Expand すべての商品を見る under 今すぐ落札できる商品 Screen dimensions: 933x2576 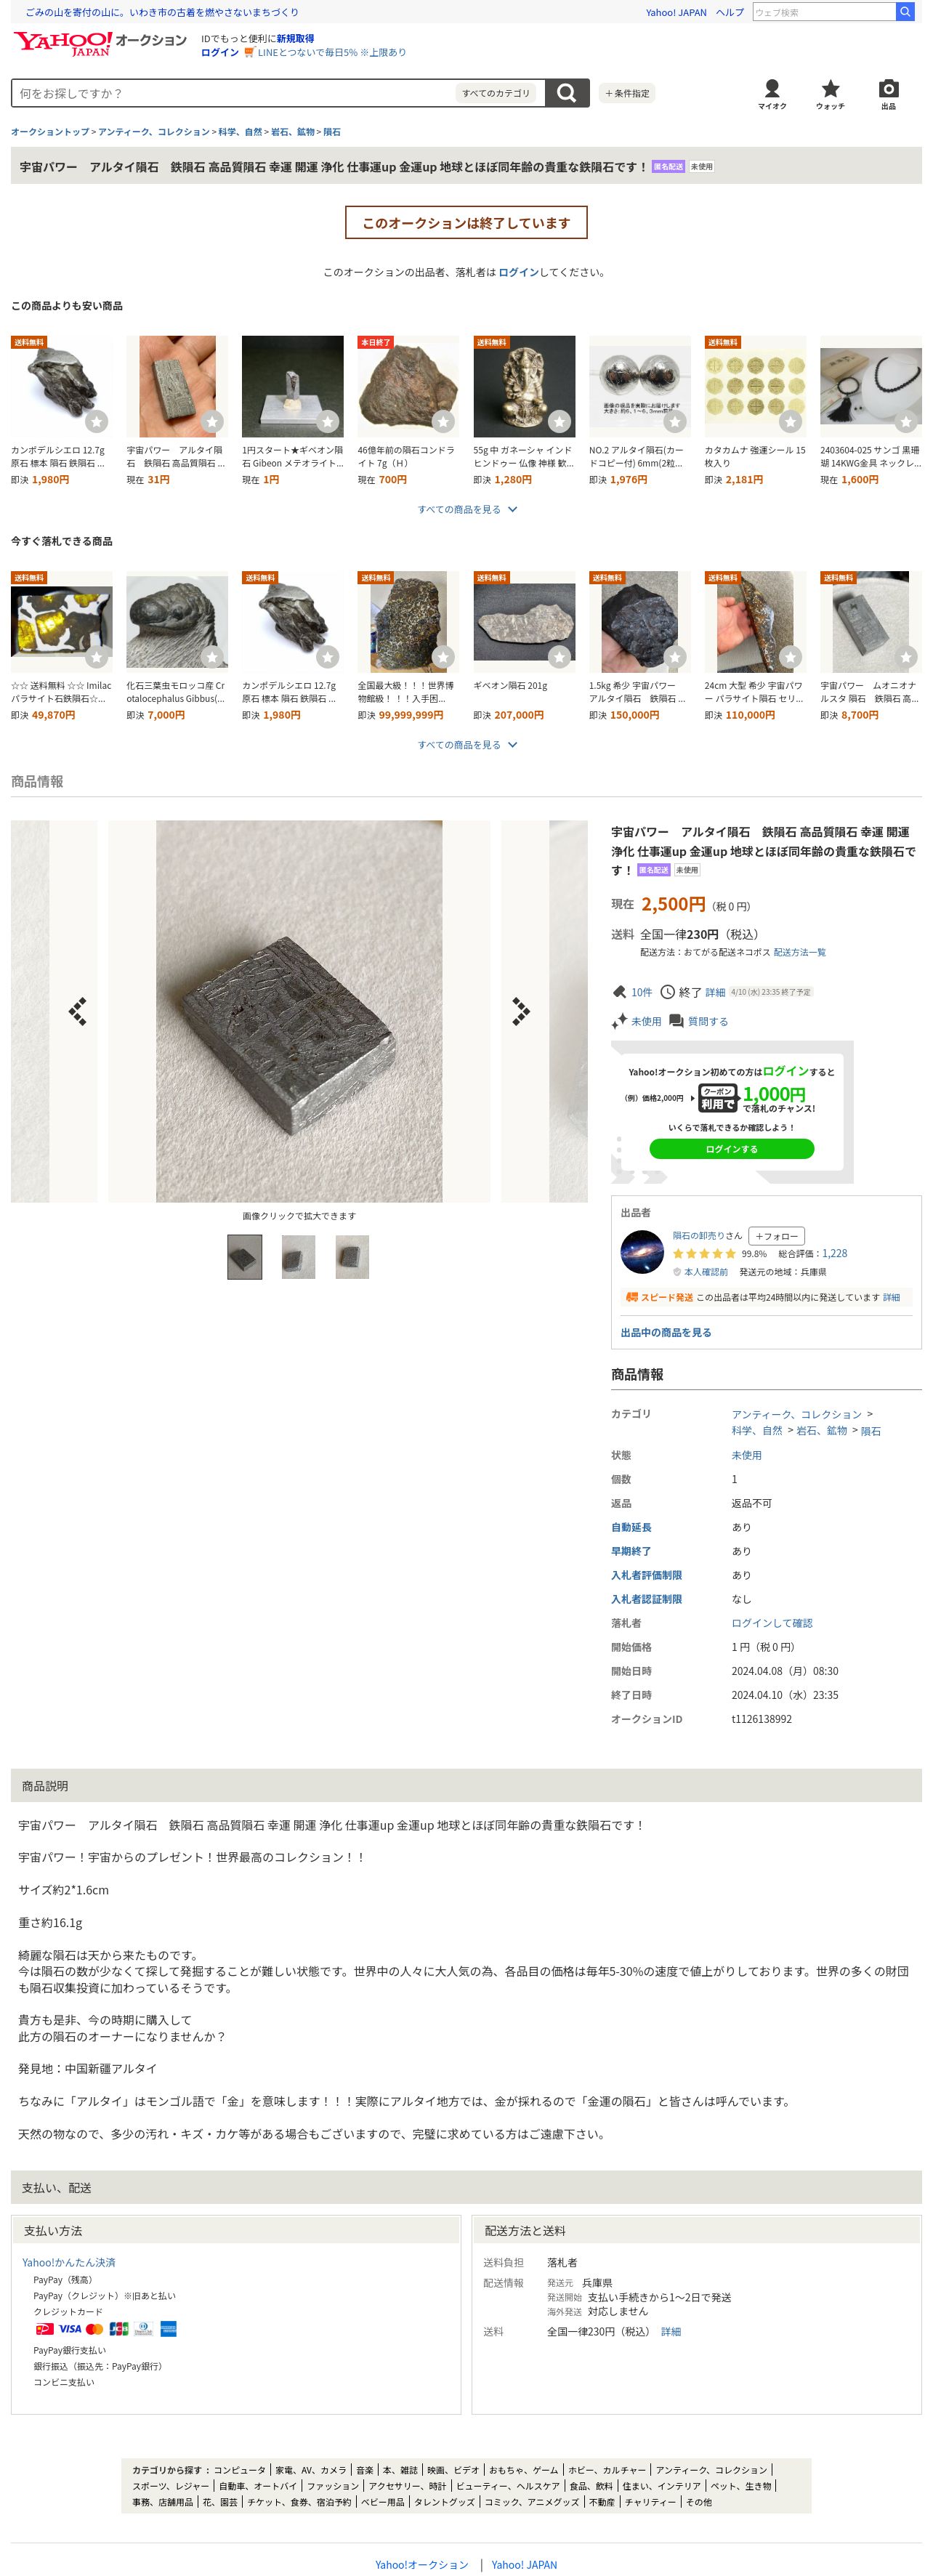[x=467, y=744]
